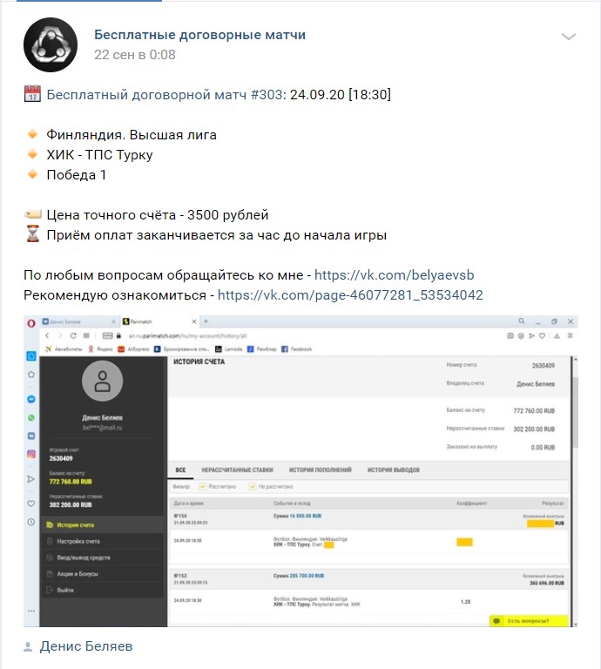
Task: Click the Бесплатный договорной матч #303 hashtag link
Action: pyautogui.click(x=165, y=94)
